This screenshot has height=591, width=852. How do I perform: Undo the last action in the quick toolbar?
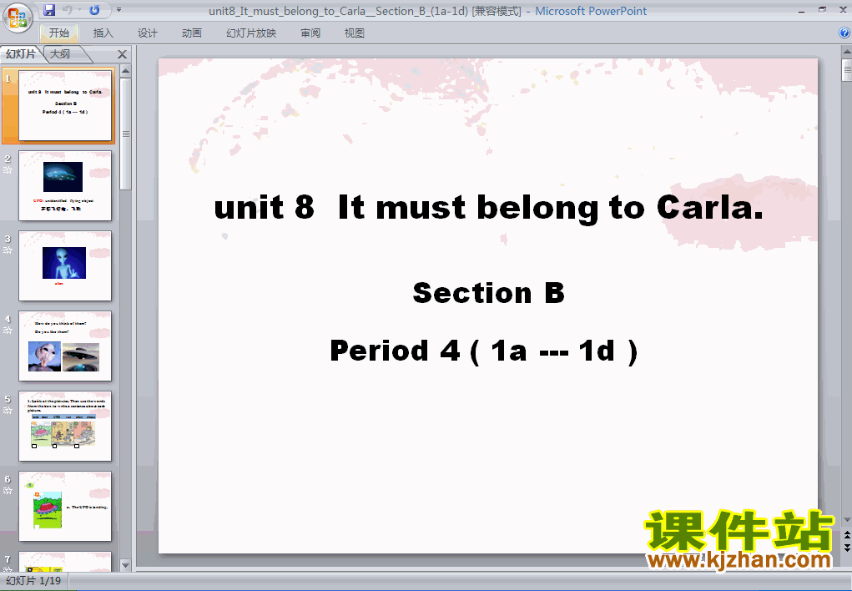tap(68, 10)
